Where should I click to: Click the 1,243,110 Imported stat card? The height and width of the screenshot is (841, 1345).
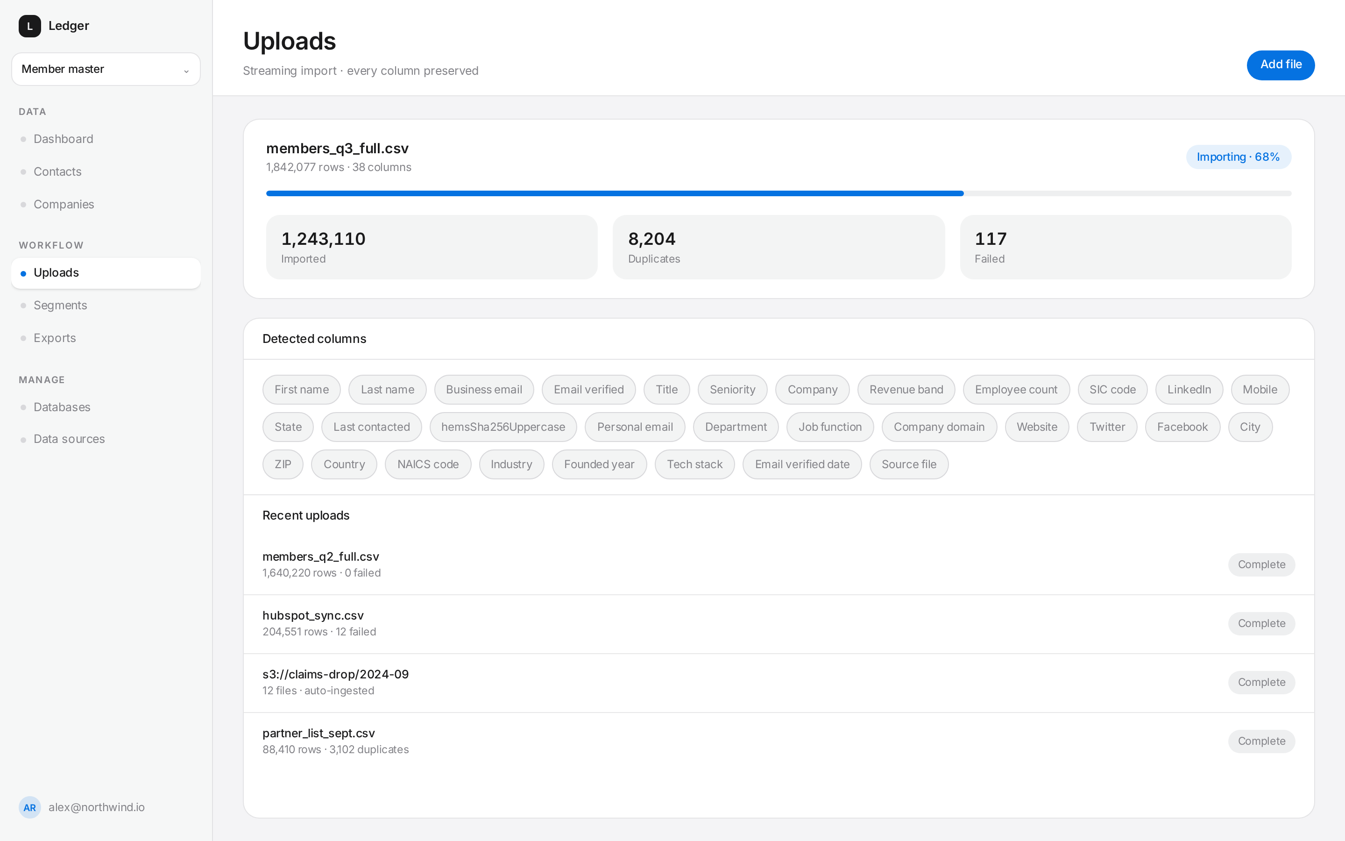[x=432, y=247]
